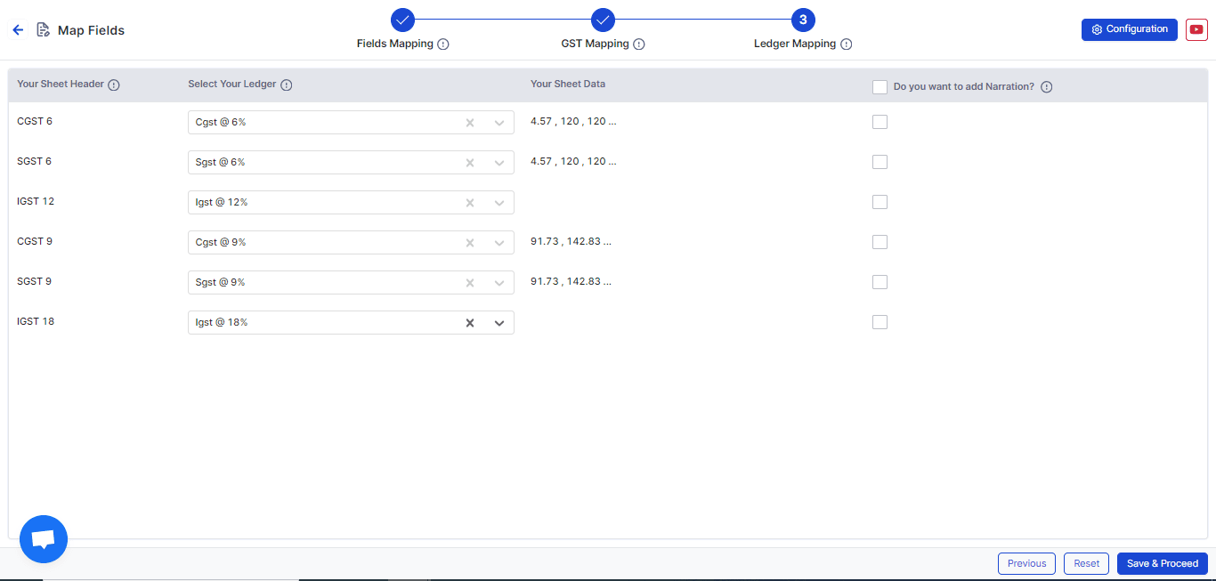The height and width of the screenshot is (581, 1216).
Task: Expand the SGST 9 ledger dropdown arrow
Action: point(499,283)
